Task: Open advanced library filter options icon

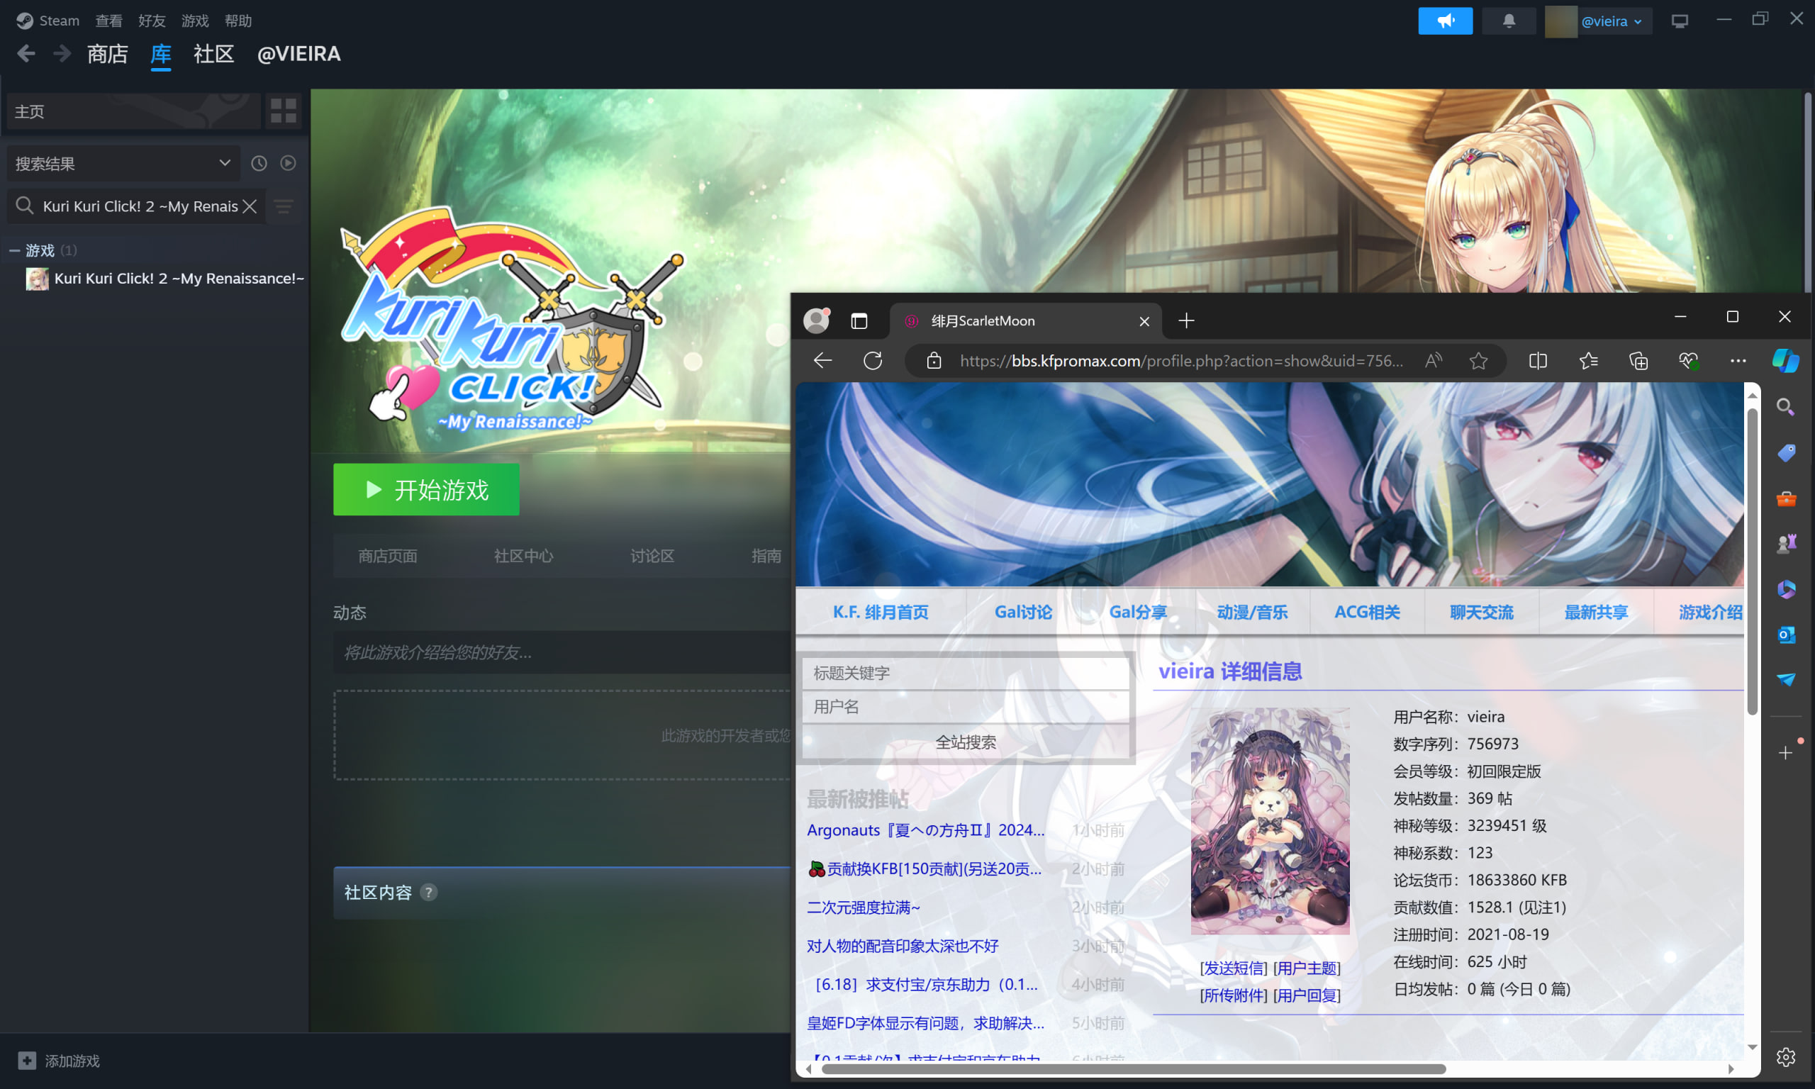Action: (x=284, y=206)
